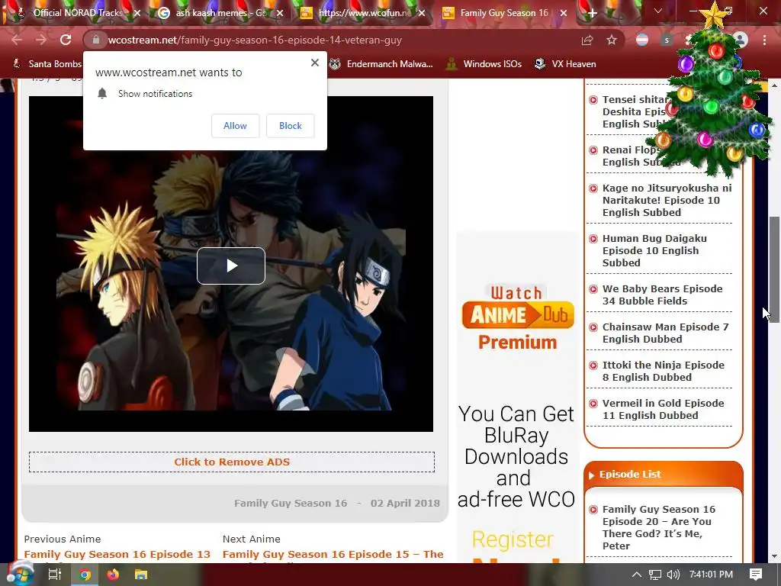Screen dimensions: 781x586
Task: Click the address bar URL
Action: 255,40
